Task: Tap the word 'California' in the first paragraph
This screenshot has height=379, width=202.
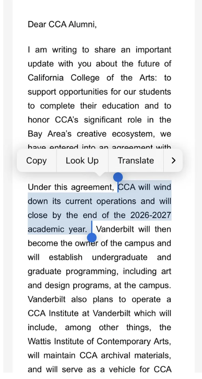Action: (46, 78)
